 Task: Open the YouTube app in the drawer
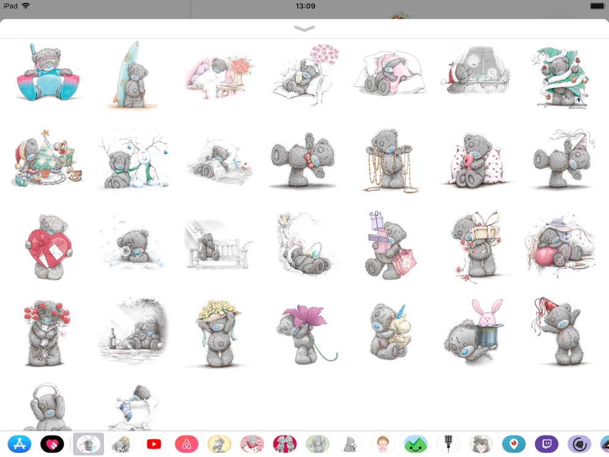click(x=154, y=444)
